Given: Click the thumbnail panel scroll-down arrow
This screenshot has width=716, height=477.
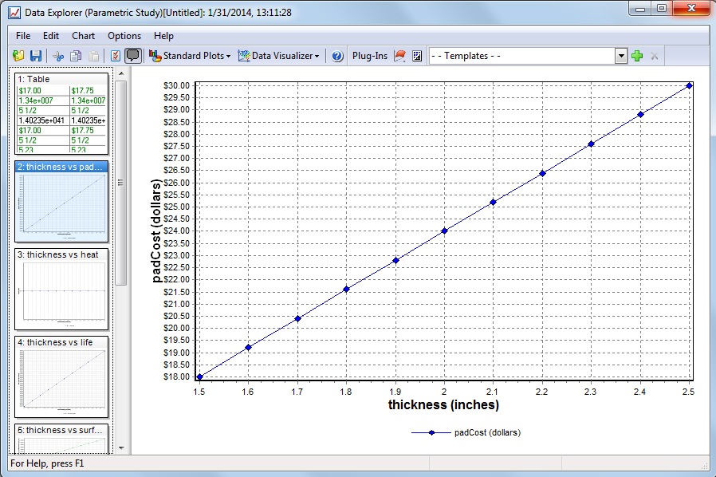Looking at the screenshot, I should pyautogui.click(x=121, y=448).
